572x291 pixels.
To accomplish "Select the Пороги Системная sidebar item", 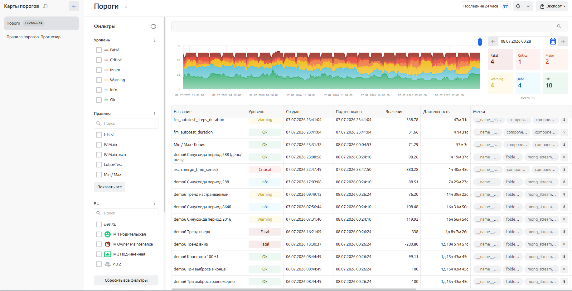I will click(41, 23).
